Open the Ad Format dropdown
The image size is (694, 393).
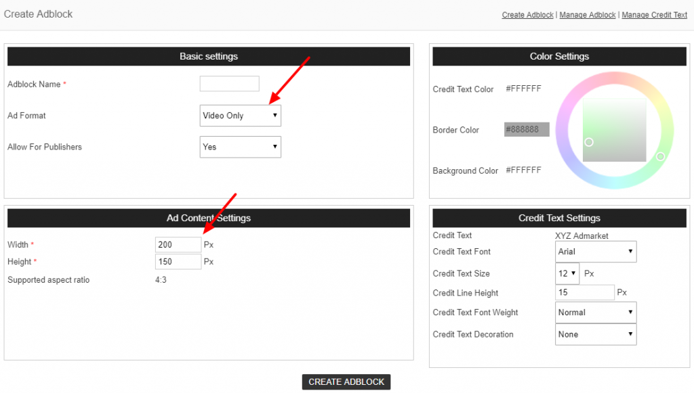tap(241, 116)
